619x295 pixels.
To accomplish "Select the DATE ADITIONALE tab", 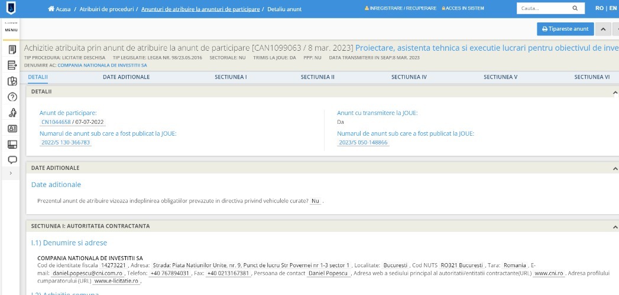I will click(x=127, y=77).
